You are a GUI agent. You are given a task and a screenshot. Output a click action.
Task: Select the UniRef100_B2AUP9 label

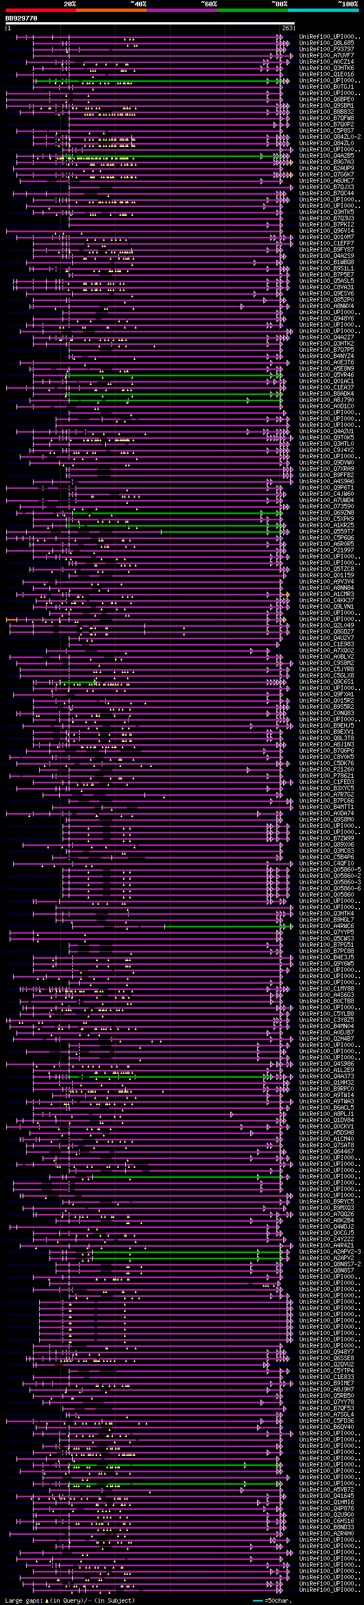326,168
